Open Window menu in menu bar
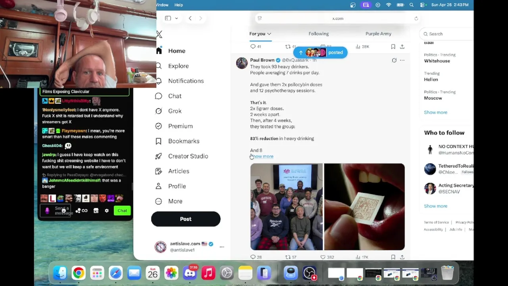This screenshot has width=508, height=286. [162, 5]
